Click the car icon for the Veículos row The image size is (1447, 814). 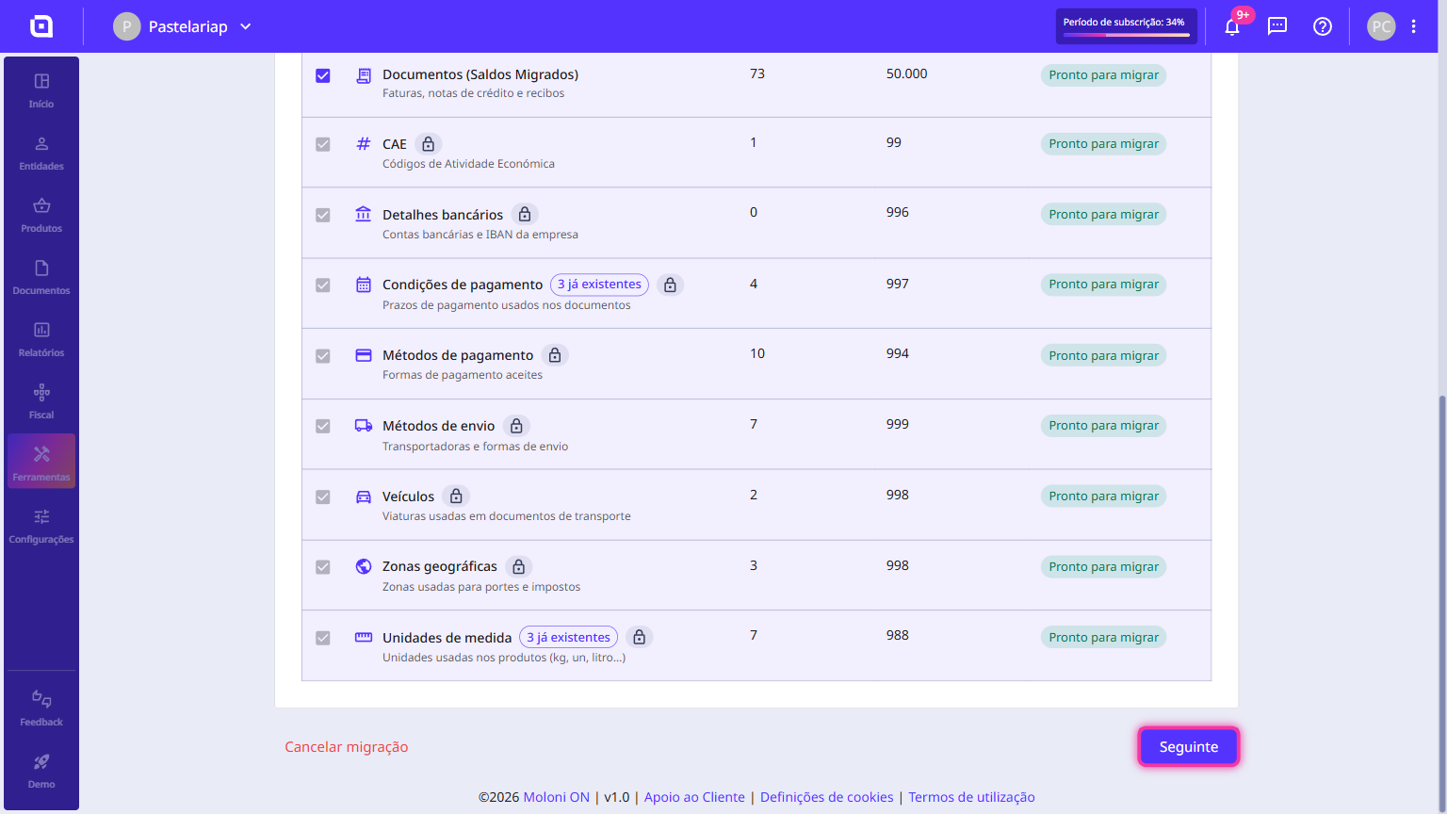coord(364,497)
